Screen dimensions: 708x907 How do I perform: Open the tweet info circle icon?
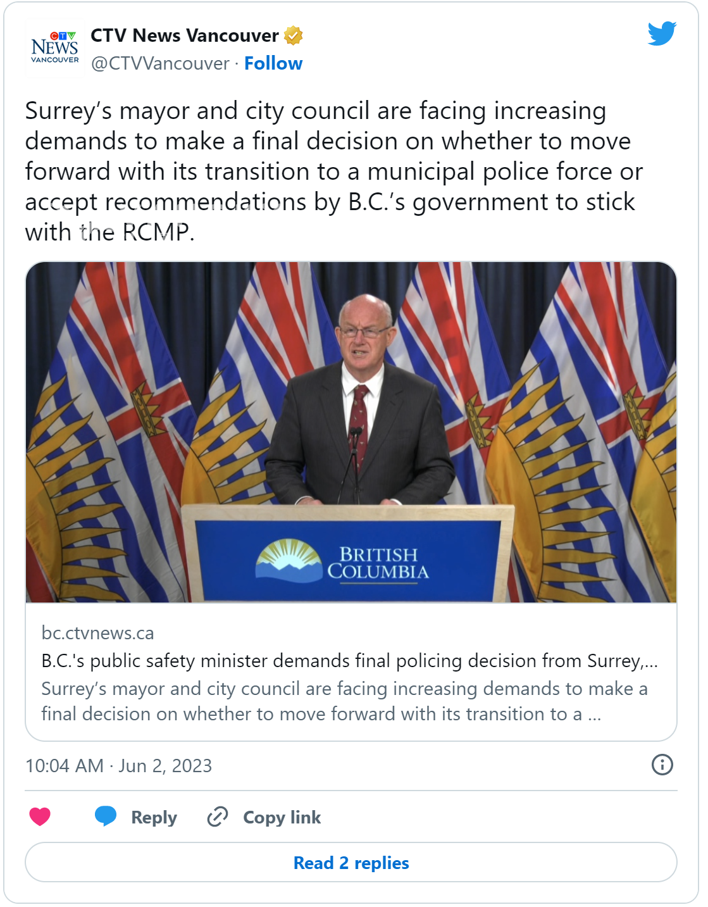(662, 765)
